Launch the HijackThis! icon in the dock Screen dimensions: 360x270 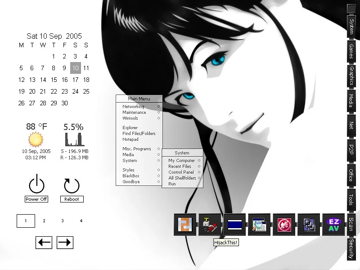click(x=210, y=225)
